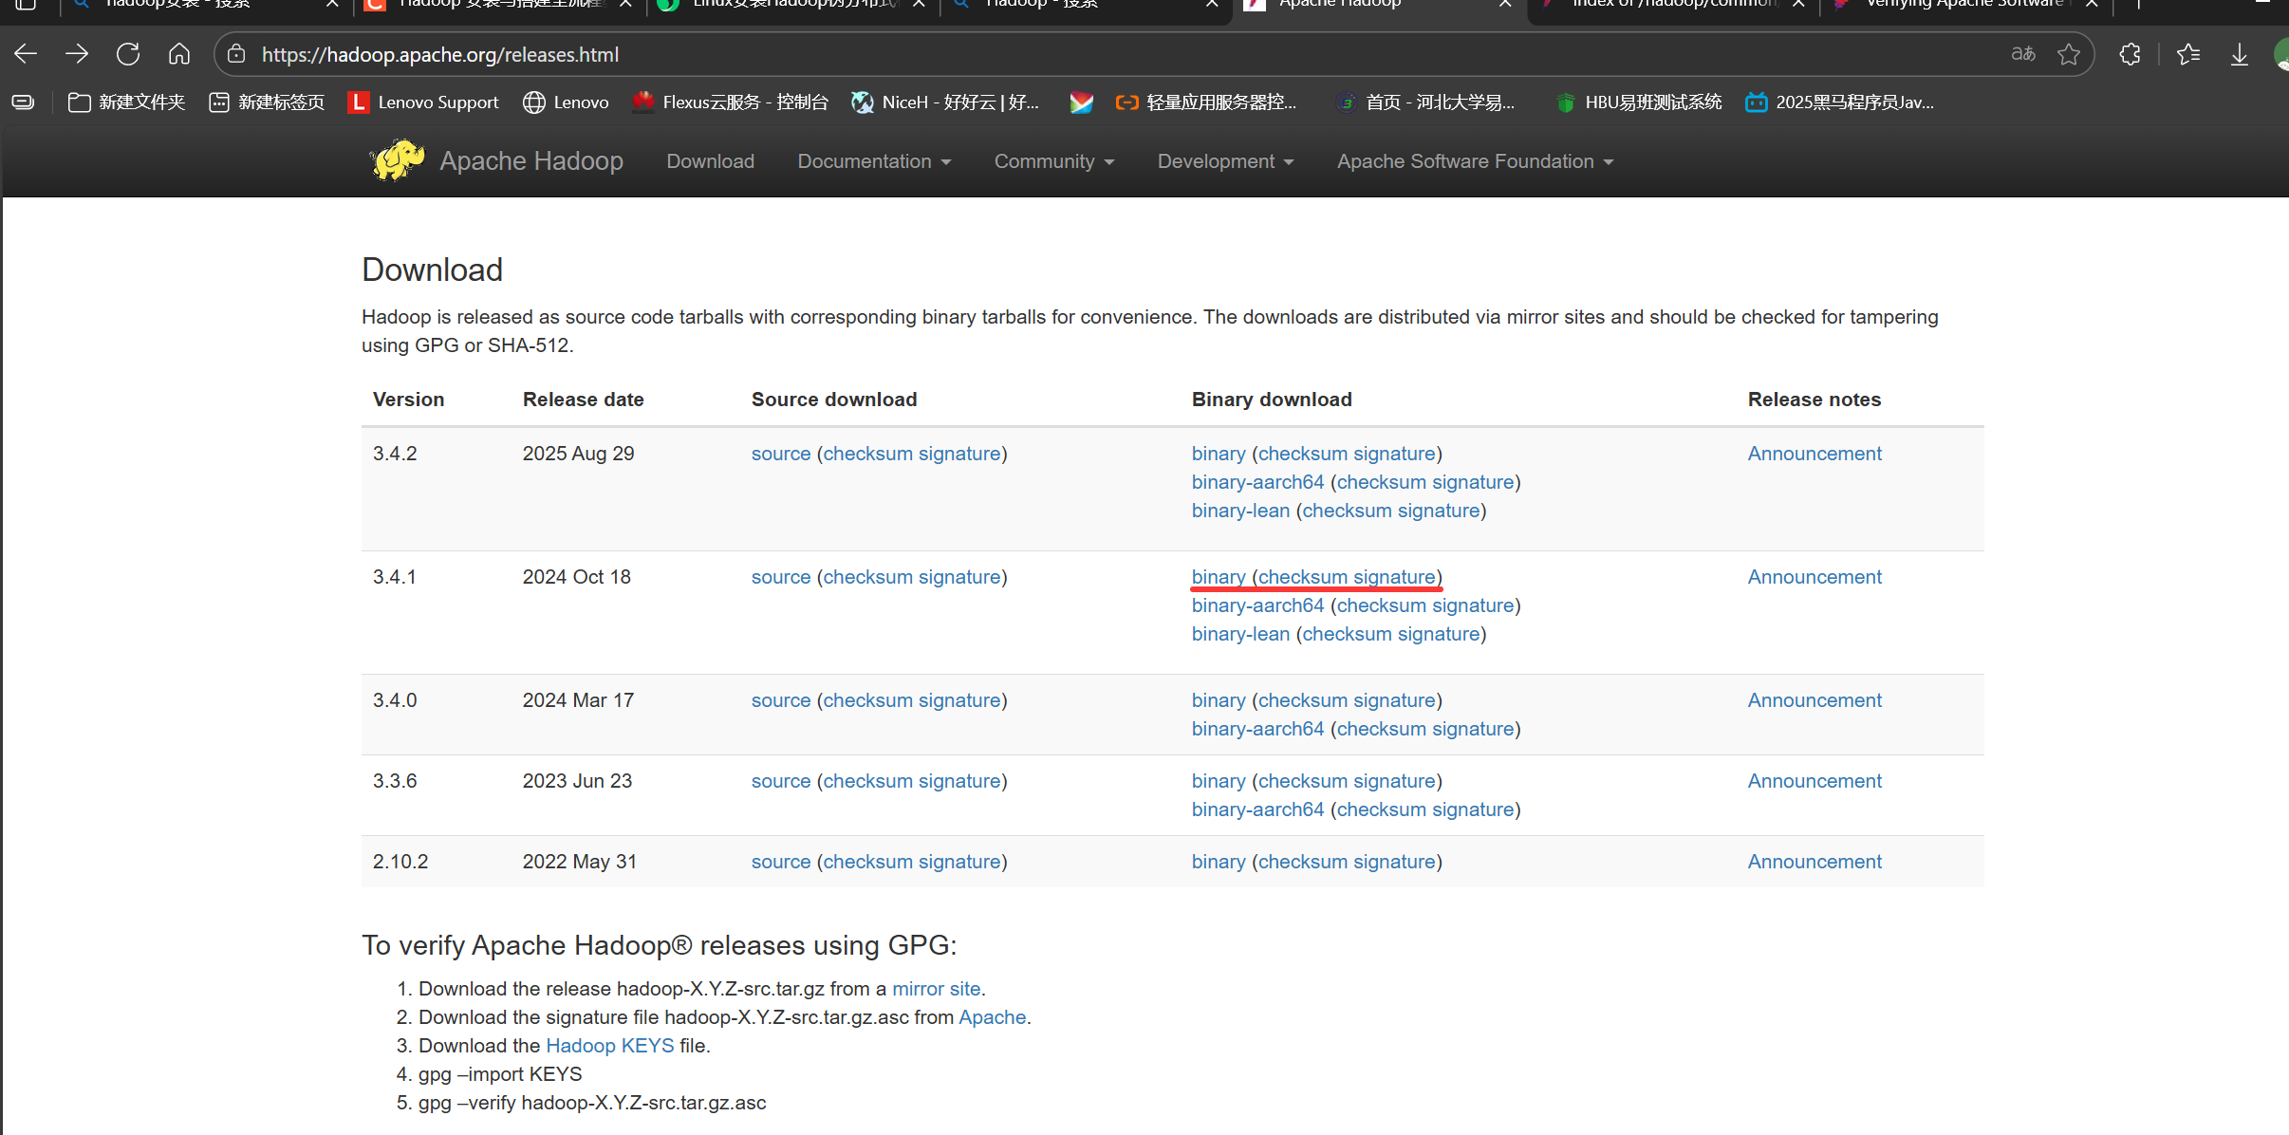Switch to the Linux安装Hadoop tab
The height and width of the screenshot is (1135, 2289).
(792, 6)
